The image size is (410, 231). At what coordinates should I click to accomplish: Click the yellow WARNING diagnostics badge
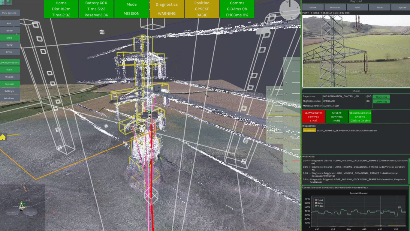coord(309,131)
